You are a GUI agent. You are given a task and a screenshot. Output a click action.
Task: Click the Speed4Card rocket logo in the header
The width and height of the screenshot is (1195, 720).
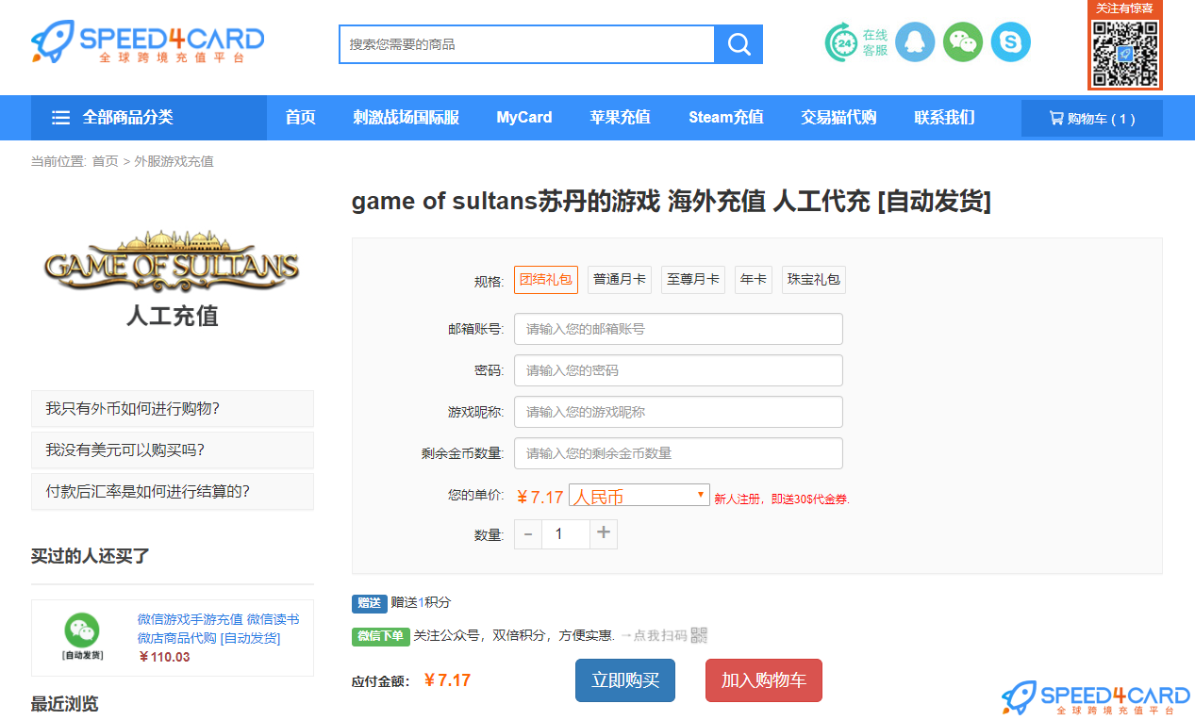click(x=147, y=42)
